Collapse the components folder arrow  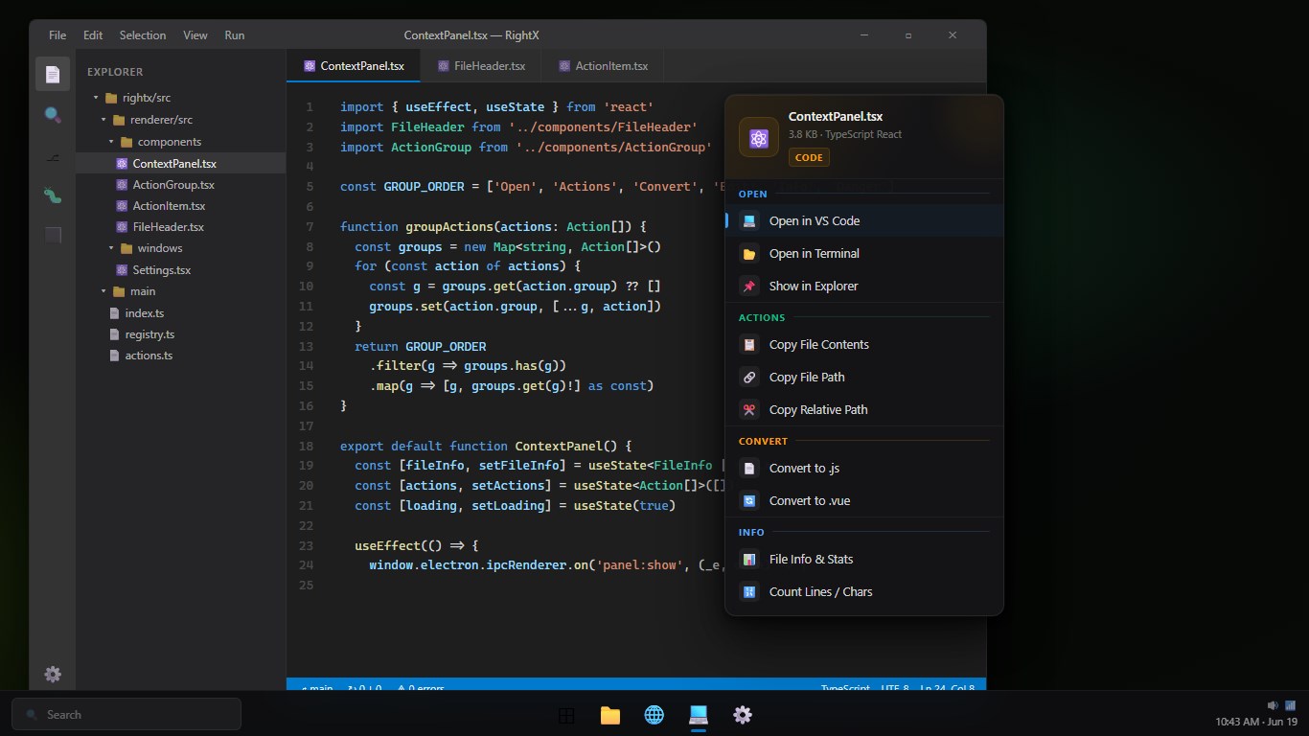pyautogui.click(x=112, y=142)
